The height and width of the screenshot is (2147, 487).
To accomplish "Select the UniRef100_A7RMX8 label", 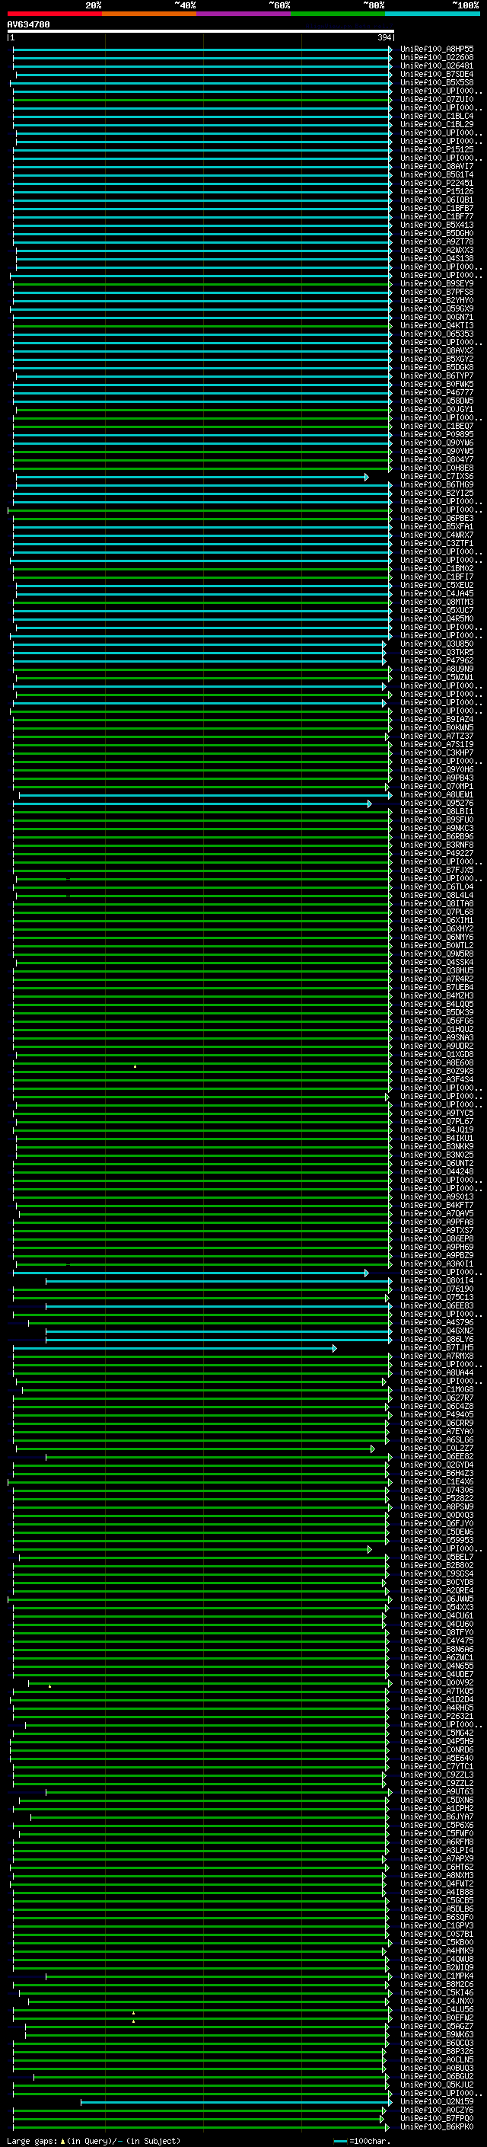I will pos(436,1356).
